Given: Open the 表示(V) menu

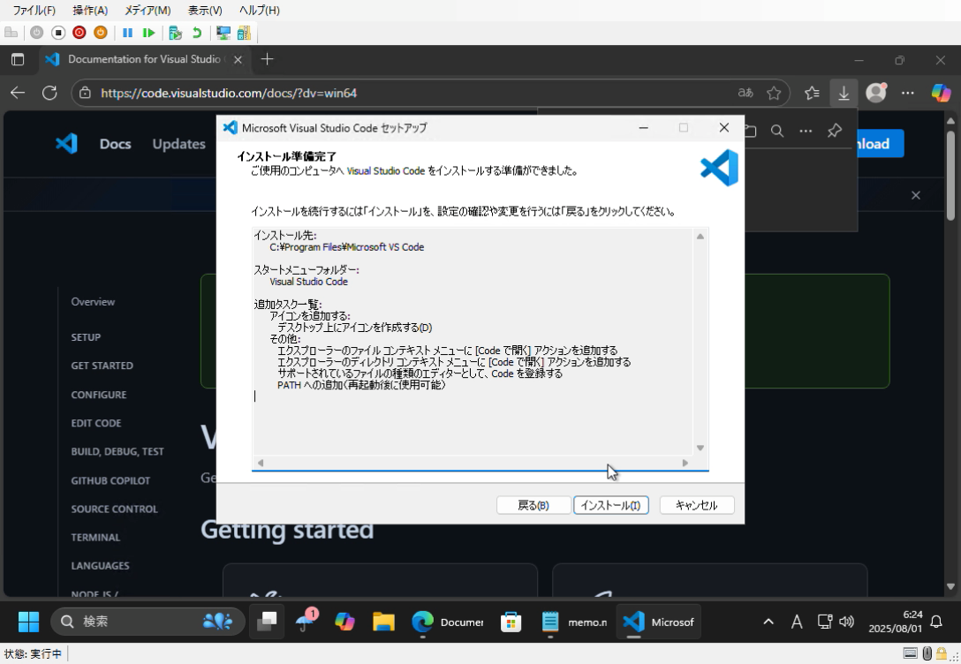Looking at the screenshot, I should click(205, 11).
